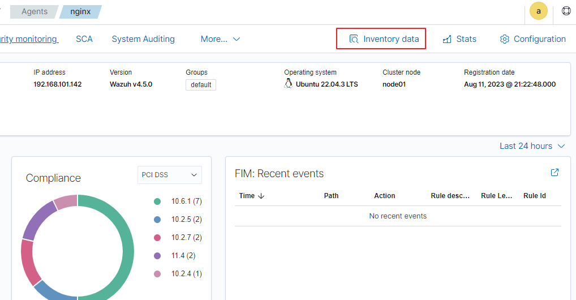Open the SCA tab

84,39
